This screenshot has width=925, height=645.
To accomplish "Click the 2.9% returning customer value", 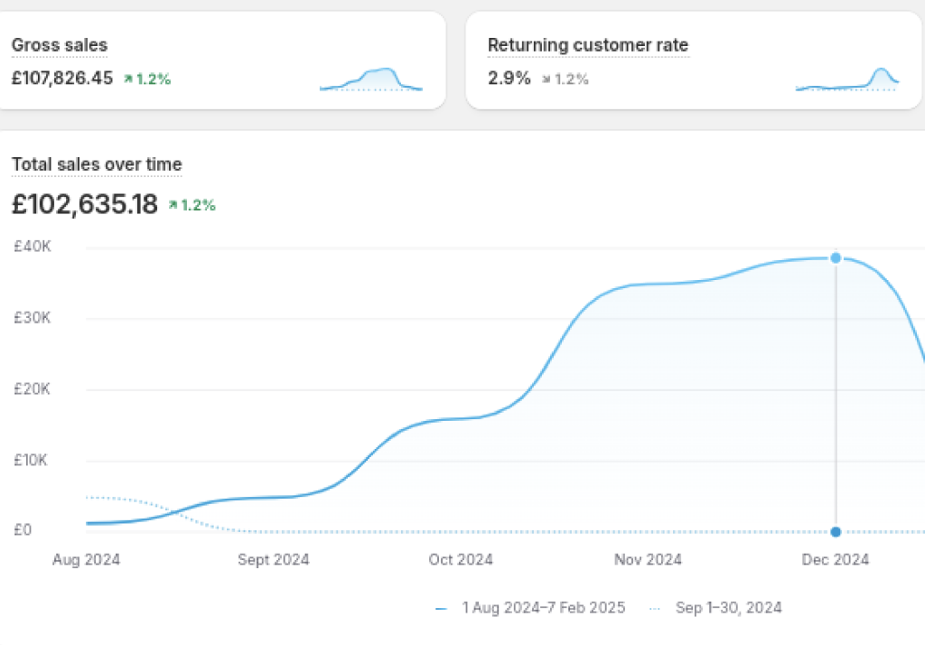I will point(509,79).
